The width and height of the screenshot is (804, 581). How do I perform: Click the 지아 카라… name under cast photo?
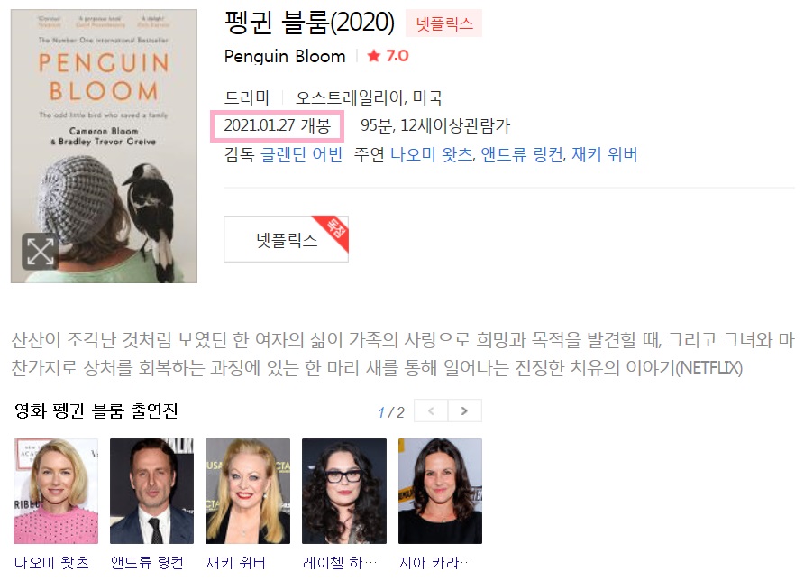click(436, 563)
